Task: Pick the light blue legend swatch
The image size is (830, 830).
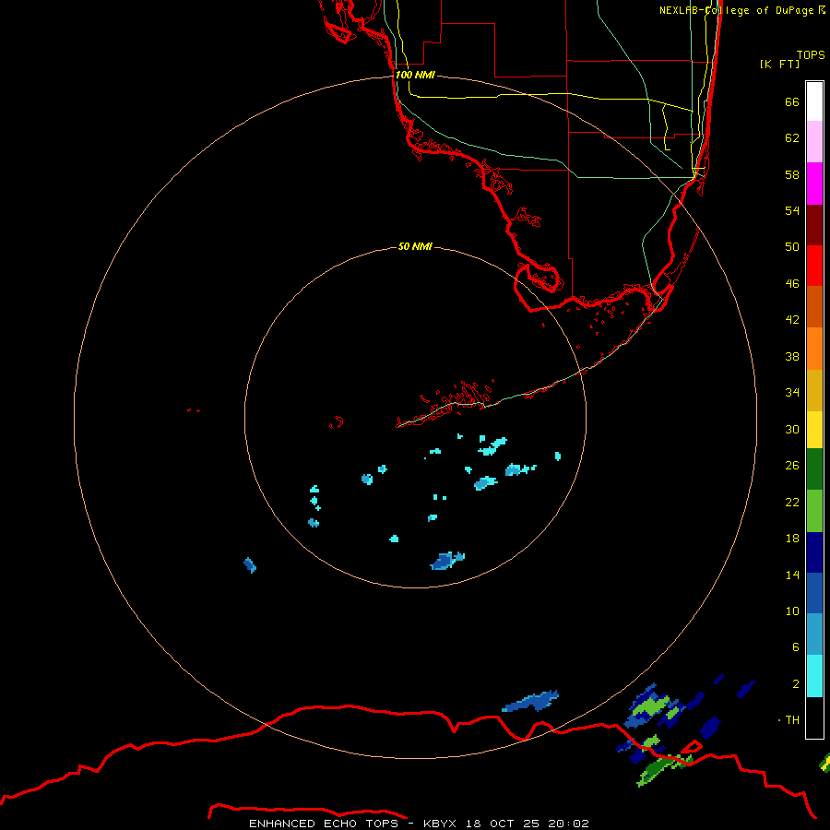Action: coord(814,634)
